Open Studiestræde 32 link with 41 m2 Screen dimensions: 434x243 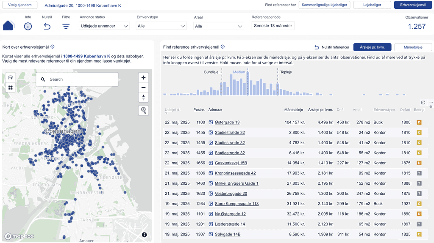click(x=230, y=143)
